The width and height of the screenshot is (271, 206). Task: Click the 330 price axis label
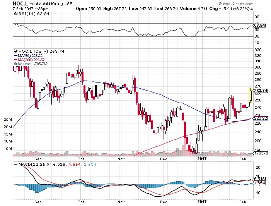pos(258,50)
